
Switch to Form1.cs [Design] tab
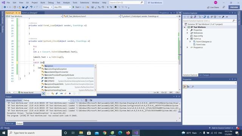pyautogui.click(x=30, y=13)
